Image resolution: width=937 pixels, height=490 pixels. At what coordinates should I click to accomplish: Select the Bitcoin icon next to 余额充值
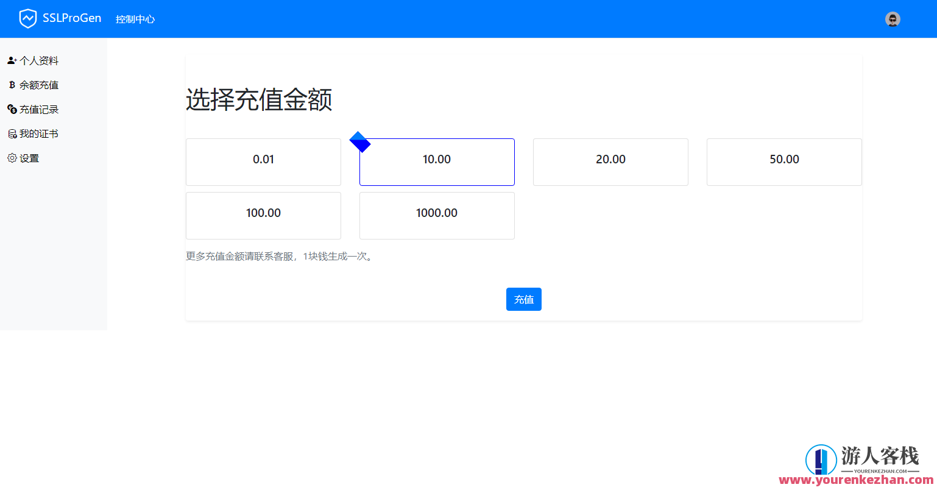[12, 84]
